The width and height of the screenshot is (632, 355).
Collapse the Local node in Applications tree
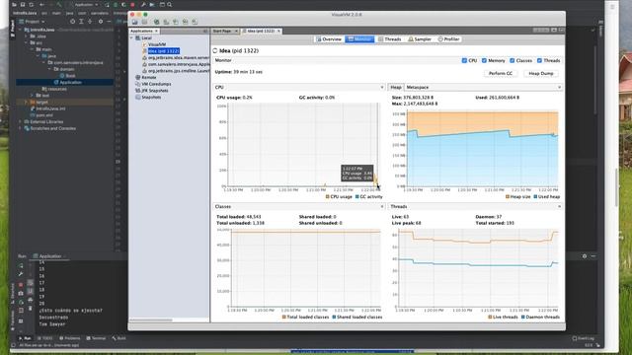point(131,37)
